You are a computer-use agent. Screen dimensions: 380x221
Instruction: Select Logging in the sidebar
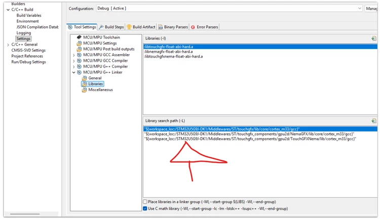coord(23,33)
